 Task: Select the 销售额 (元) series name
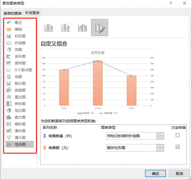(x=58, y=148)
